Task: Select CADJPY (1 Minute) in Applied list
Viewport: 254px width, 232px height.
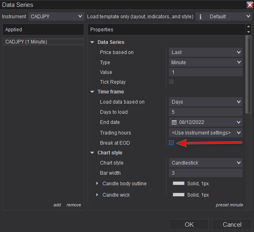Action: [x=26, y=42]
